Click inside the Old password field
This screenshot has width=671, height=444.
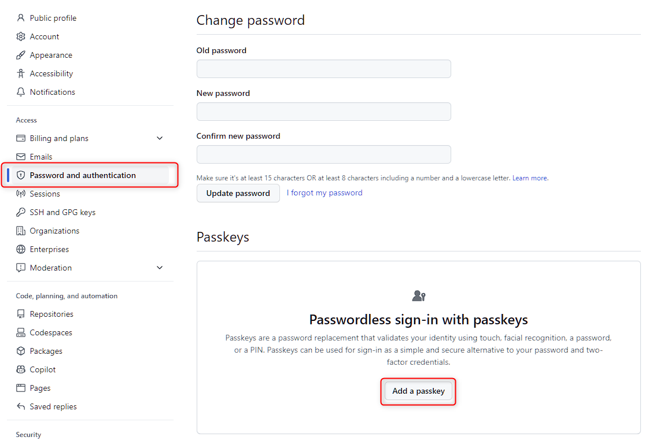tap(323, 68)
